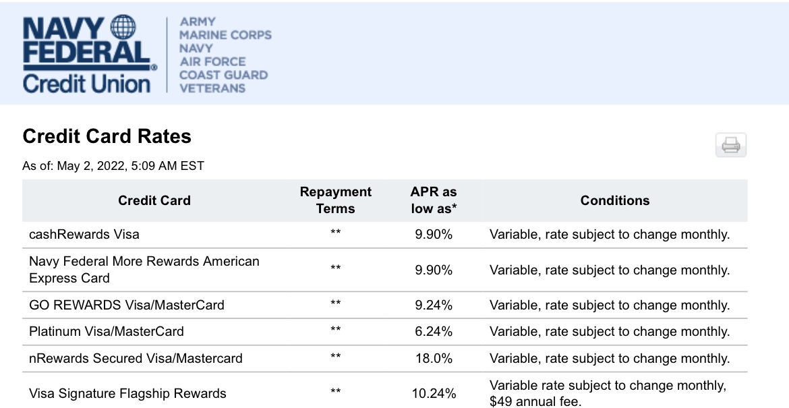
Task: Click the Credit Card Rates page title
Action: click(x=107, y=137)
